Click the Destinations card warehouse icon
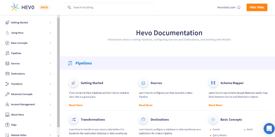 point(143,119)
